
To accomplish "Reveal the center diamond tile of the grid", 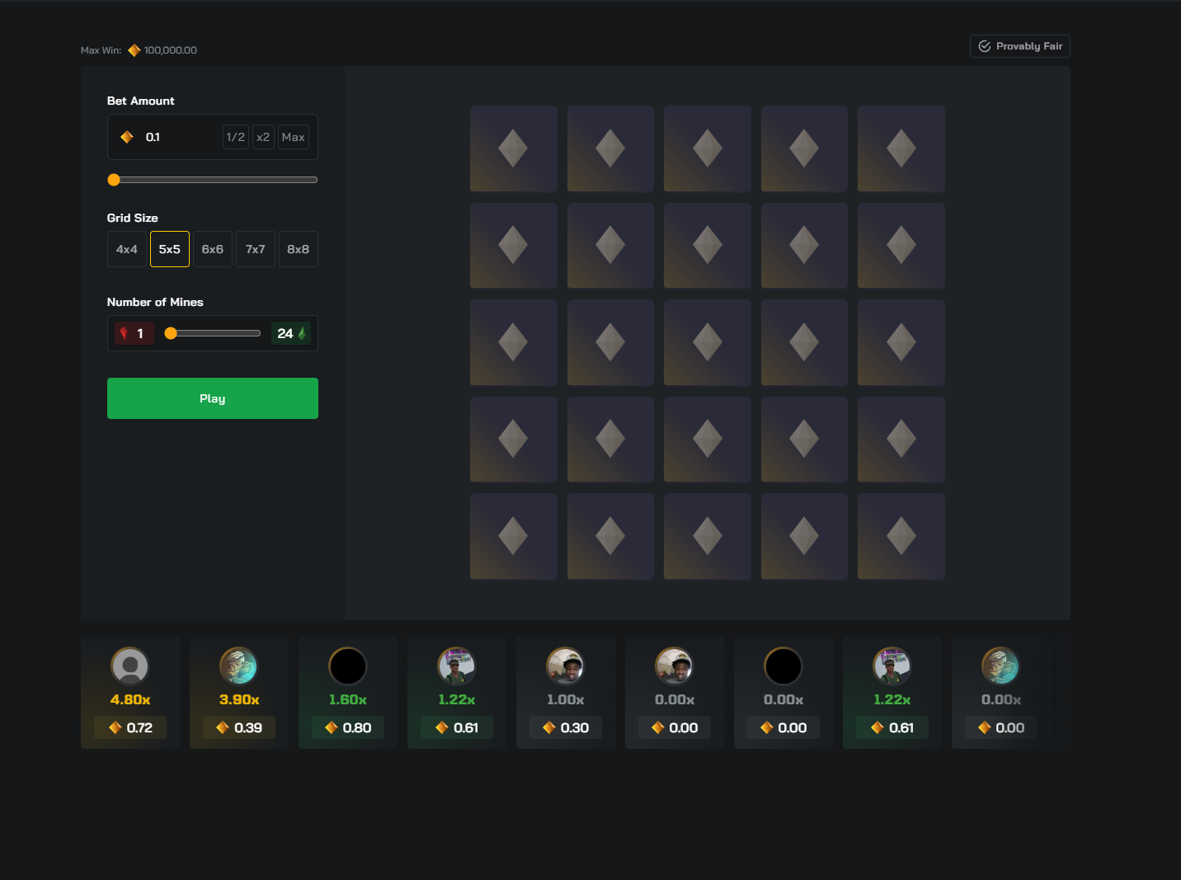I will (707, 342).
